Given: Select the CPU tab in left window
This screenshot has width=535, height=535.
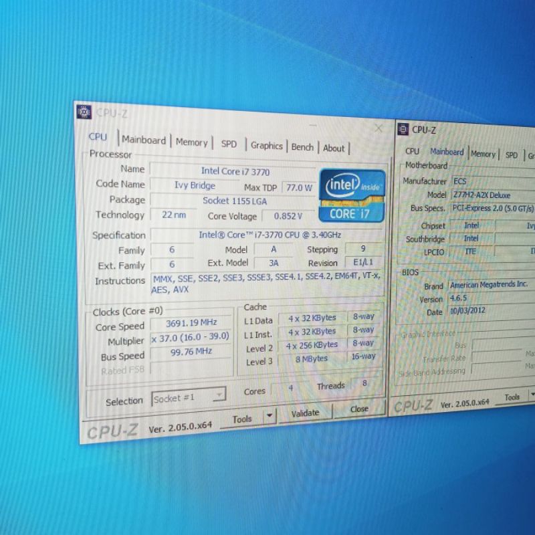Looking at the screenshot, I should [98, 136].
